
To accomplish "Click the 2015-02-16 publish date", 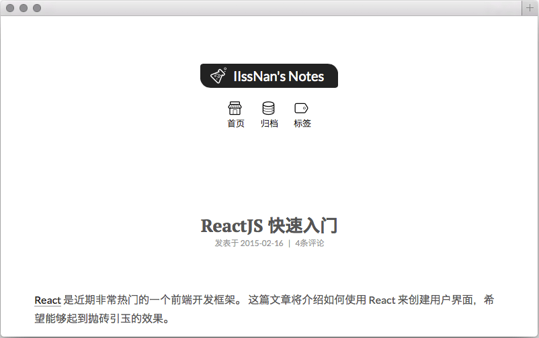I will click(261, 243).
